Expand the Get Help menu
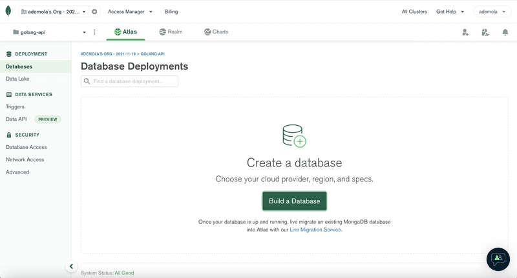 click(x=450, y=12)
